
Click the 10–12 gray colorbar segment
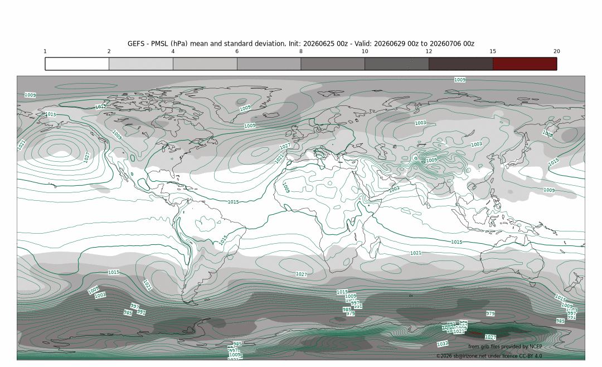(397, 64)
